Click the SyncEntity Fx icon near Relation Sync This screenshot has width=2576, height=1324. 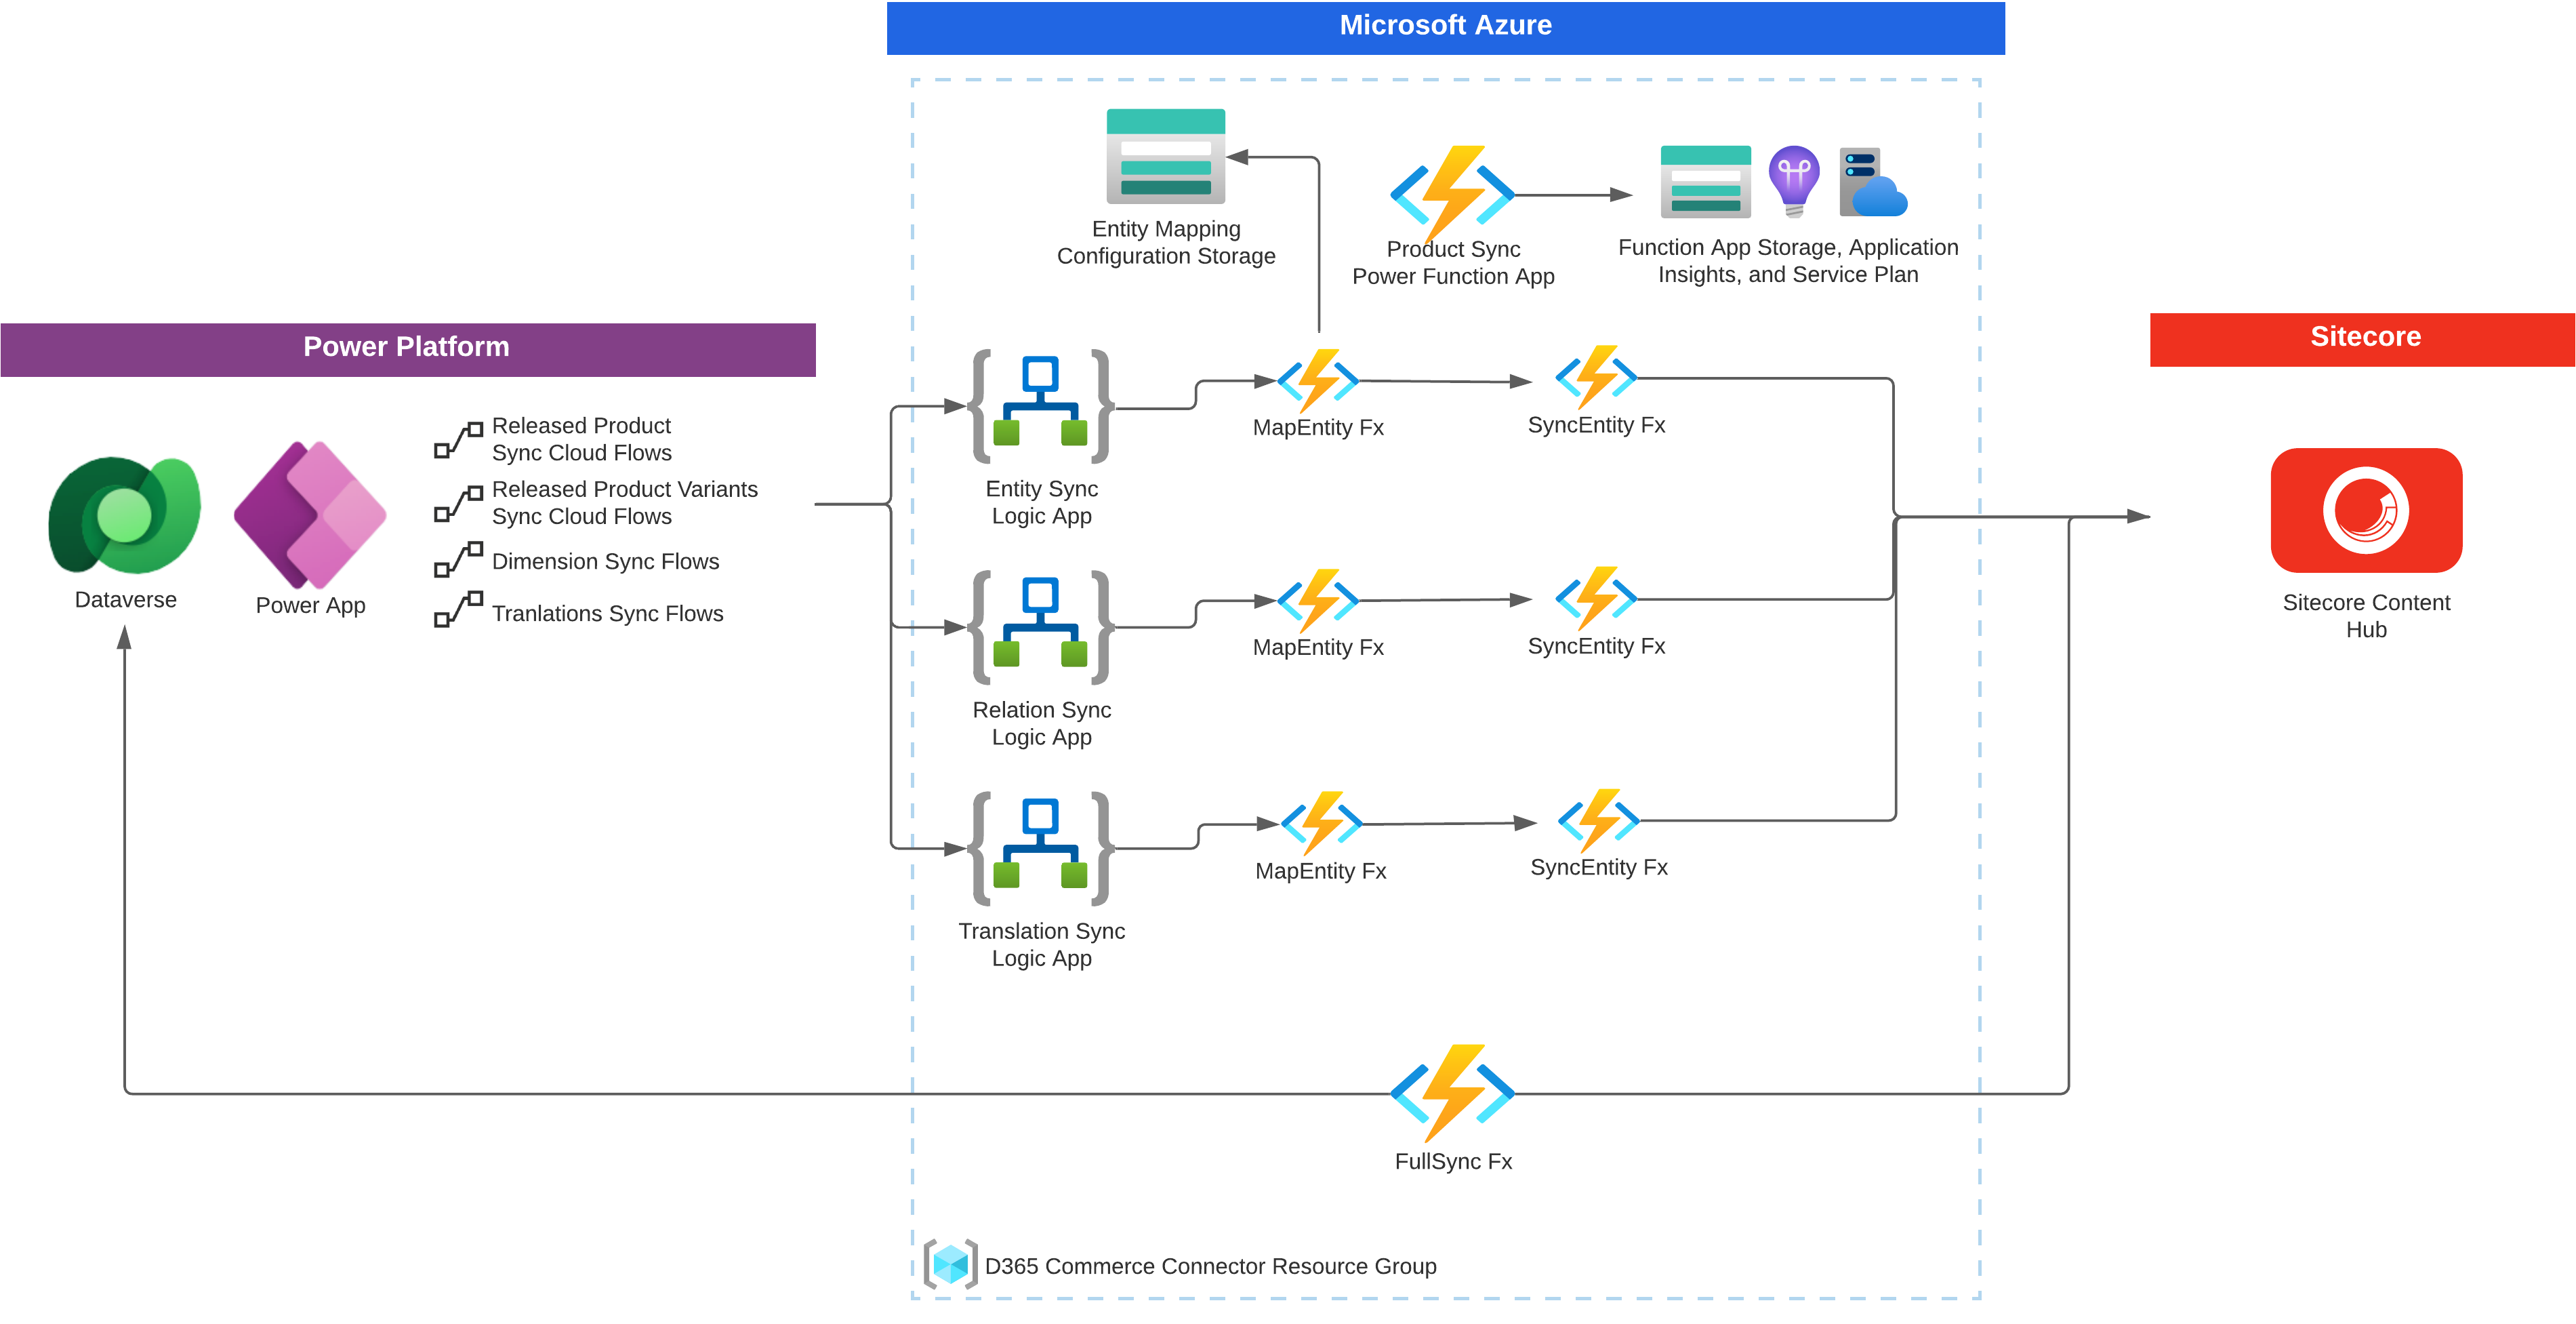point(1596,601)
